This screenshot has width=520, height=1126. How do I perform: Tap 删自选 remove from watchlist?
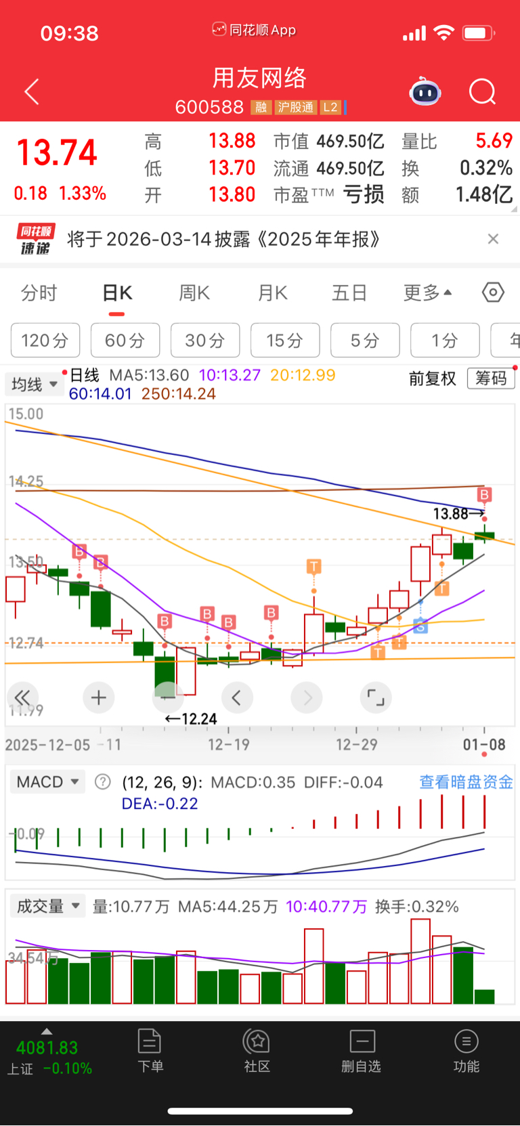(x=362, y=1051)
